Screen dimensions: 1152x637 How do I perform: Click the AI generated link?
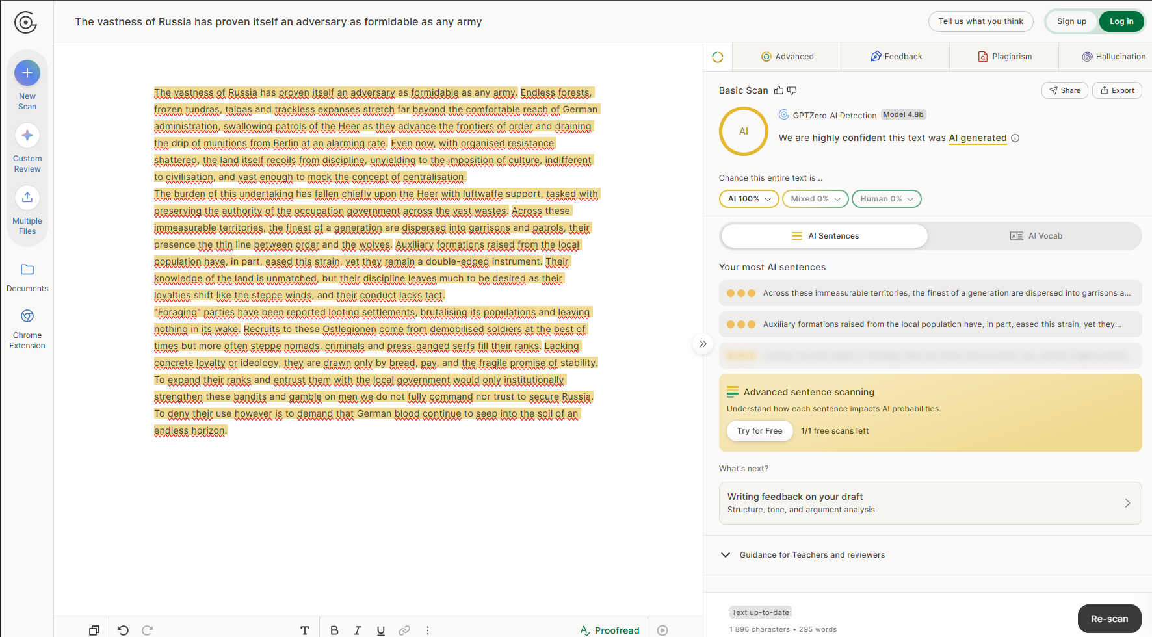(977, 138)
